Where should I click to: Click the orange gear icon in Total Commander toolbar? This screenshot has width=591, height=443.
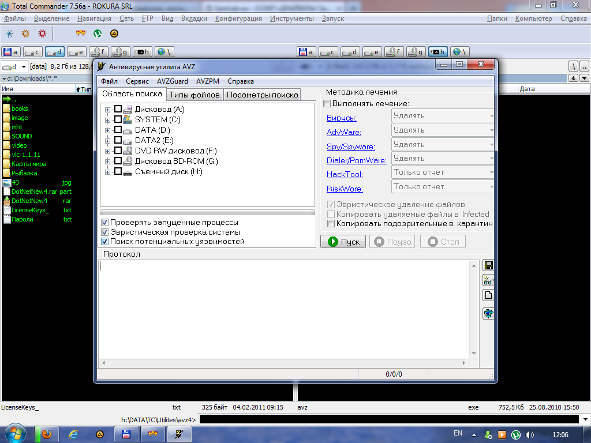[x=25, y=34]
